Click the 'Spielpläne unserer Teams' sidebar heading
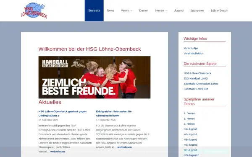This screenshot has width=252, height=157. tap(199, 101)
